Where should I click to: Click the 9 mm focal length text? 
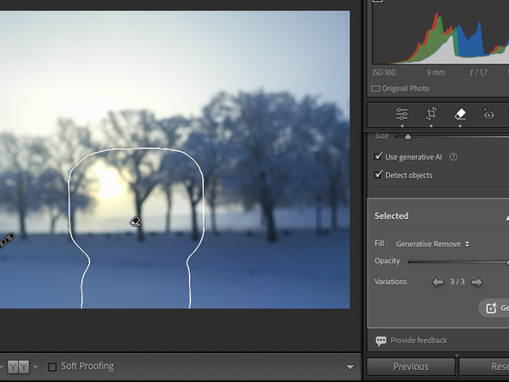(x=436, y=72)
